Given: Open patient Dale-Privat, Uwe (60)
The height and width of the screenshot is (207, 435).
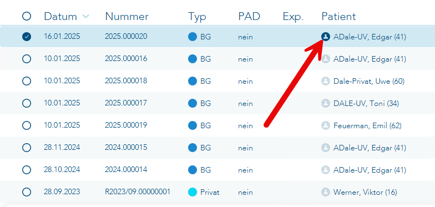Looking at the screenshot, I should [x=368, y=81].
